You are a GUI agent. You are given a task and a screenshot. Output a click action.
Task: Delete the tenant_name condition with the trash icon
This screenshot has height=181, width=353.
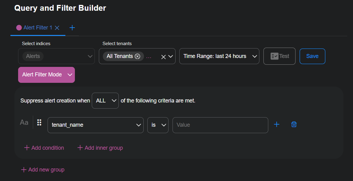point(294,124)
